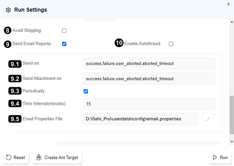Open the Send Attachment on status field
Screen dimensions: 234x166
[148, 78]
